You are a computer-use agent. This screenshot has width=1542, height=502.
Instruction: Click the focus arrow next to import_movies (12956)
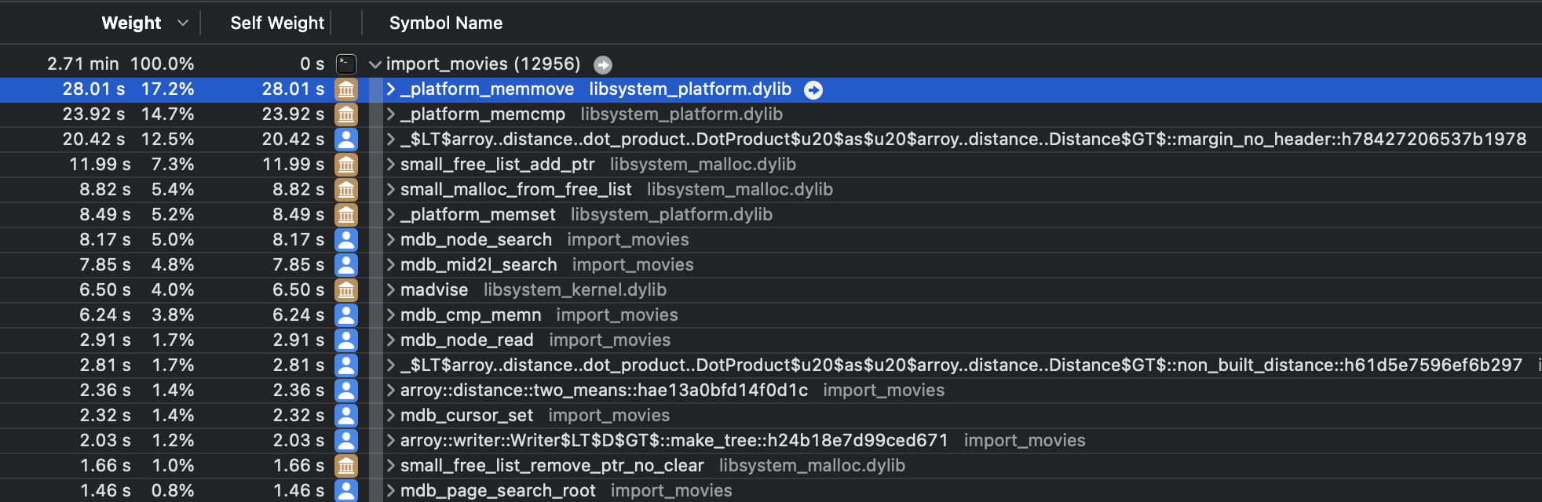click(x=602, y=64)
